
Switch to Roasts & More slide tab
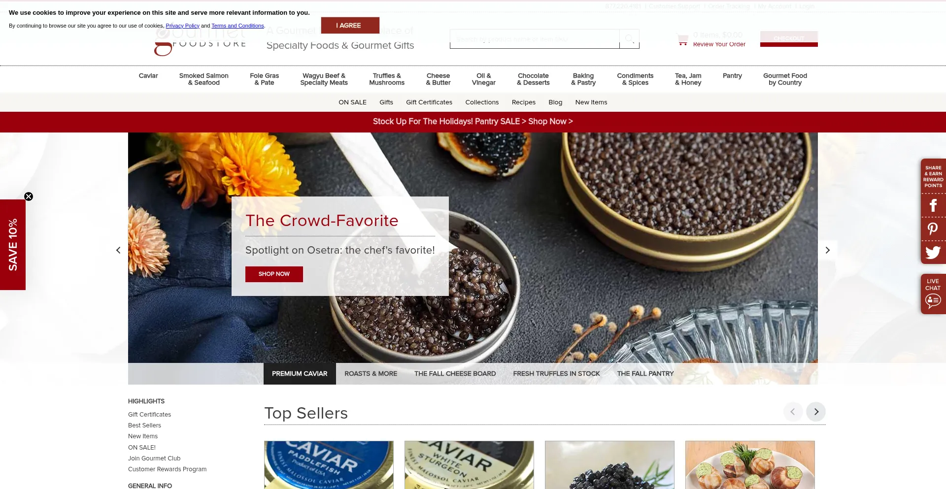point(371,374)
